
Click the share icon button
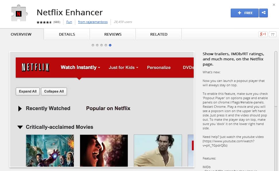click(x=263, y=13)
